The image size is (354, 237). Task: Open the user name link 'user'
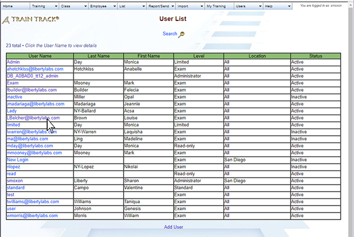(x=11, y=209)
